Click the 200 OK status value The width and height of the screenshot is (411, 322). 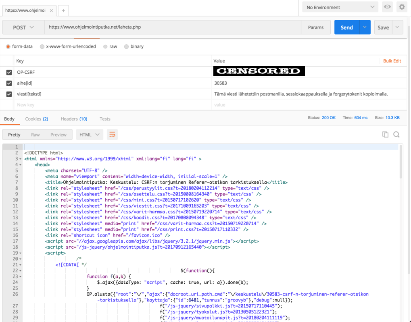pyautogui.click(x=329, y=118)
